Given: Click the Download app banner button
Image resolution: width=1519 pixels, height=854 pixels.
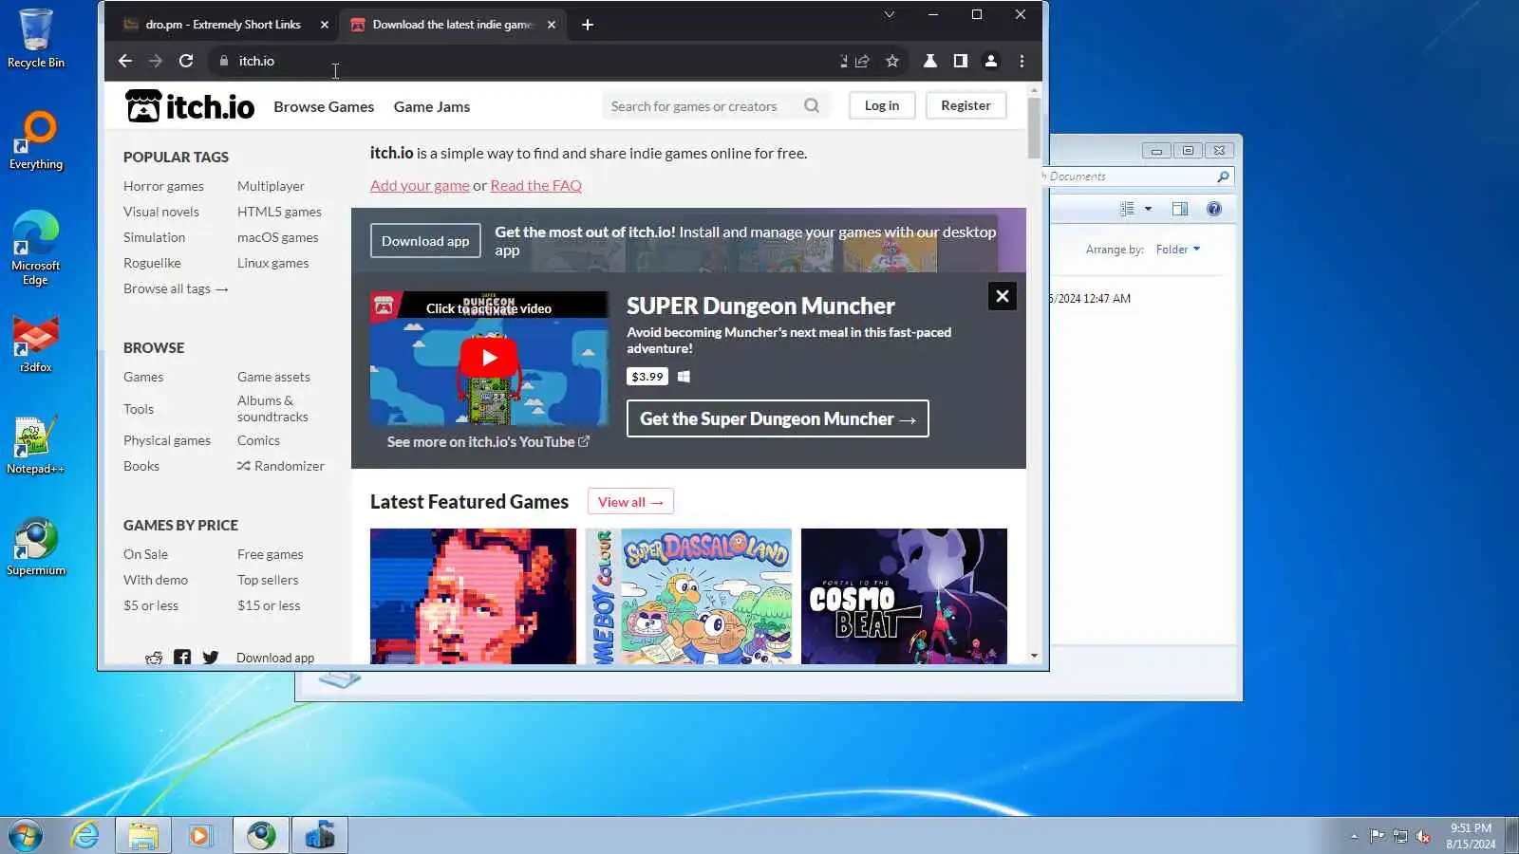Looking at the screenshot, I should [425, 241].
